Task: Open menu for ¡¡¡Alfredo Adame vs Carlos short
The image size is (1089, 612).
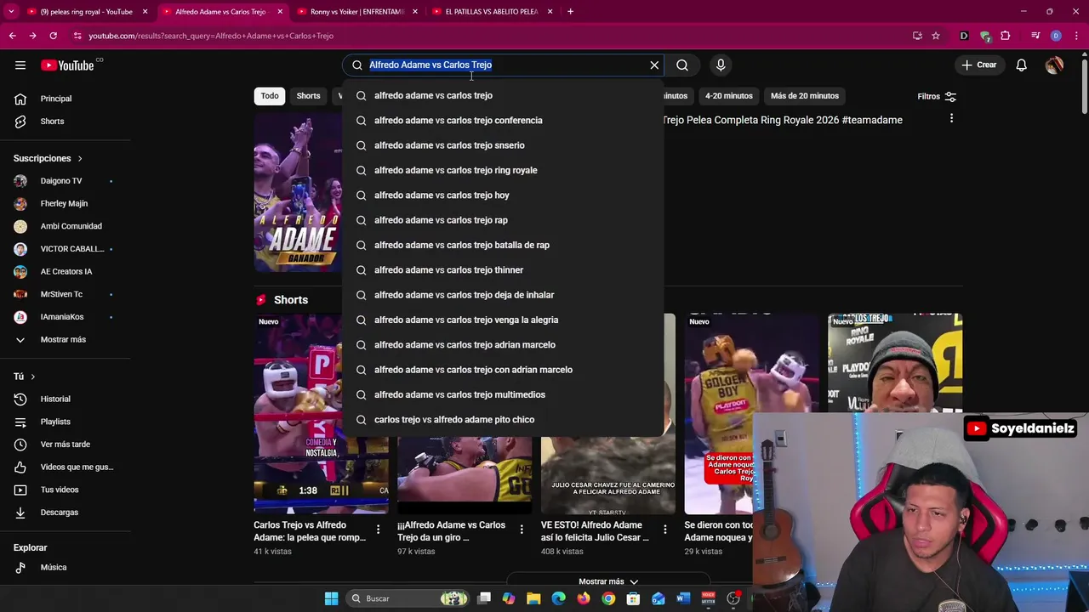Action: pos(522,530)
